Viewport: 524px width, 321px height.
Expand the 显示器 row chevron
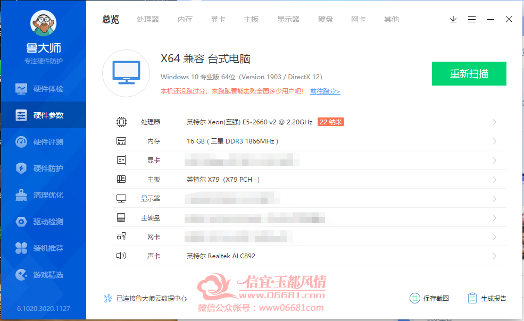(495, 199)
